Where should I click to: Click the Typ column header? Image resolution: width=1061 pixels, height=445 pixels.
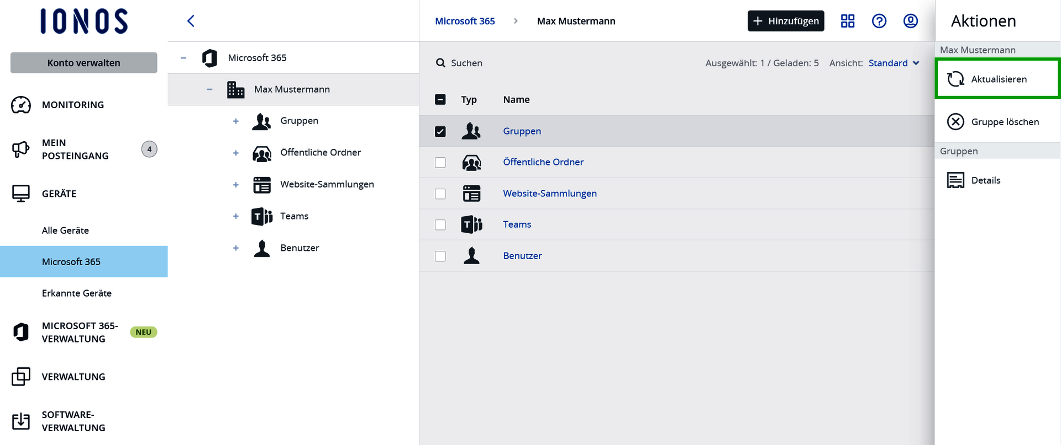(469, 100)
